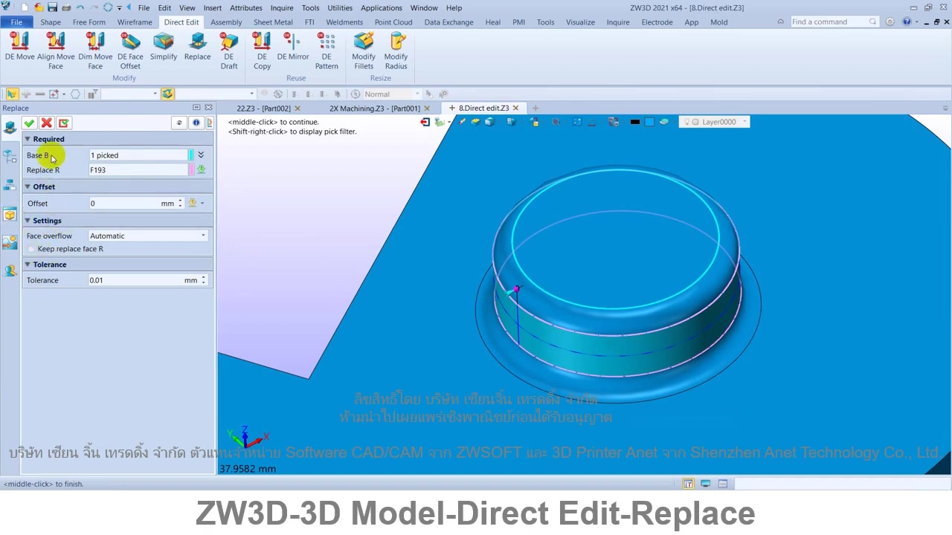The width and height of the screenshot is (952, 535).
Task: Open 2X Machining.Z3 document tab
Action: pyautogui.click(x=375, y=108)
